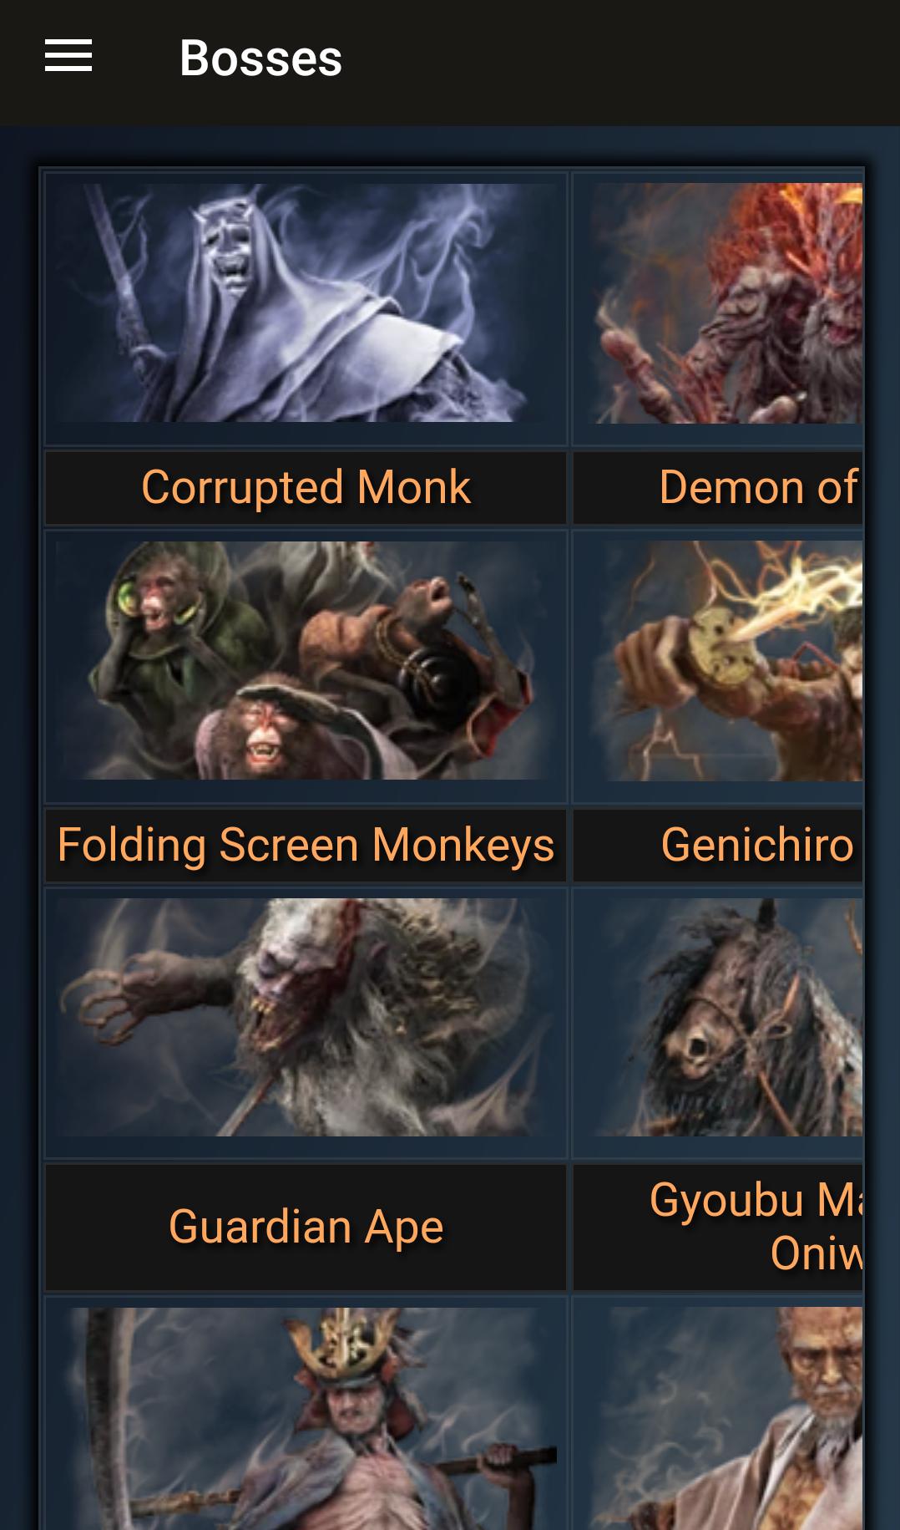Open the Gyoubu Masataka Oniwa link
Image resolution: width=900 pixels, height=1530 pixels.
[756, 1227]
